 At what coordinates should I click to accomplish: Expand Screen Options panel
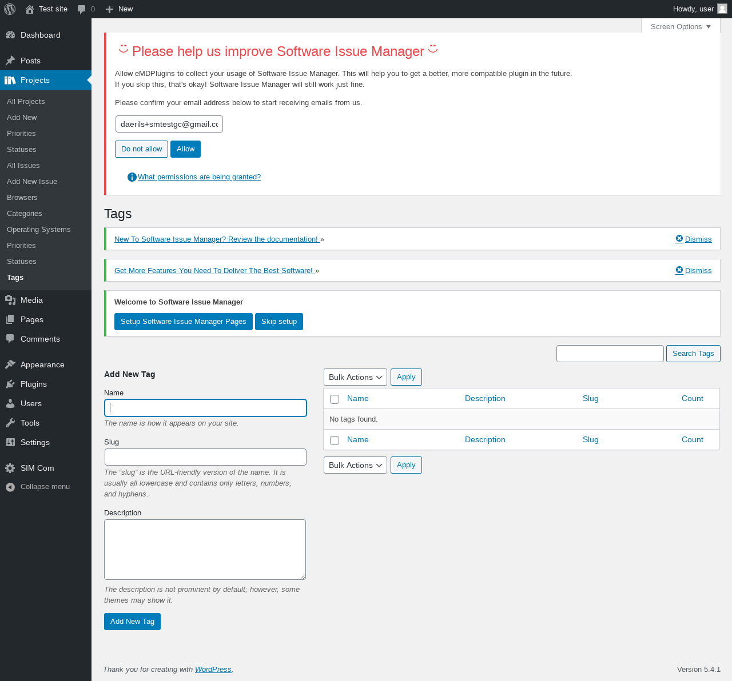coord(681,26)
